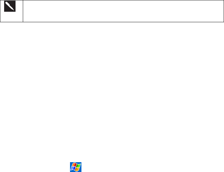
Task: Tap the Windows Start flag graphic
Action: click(x=76, y=167)
